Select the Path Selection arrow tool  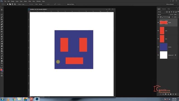click(x=2, y=58)
